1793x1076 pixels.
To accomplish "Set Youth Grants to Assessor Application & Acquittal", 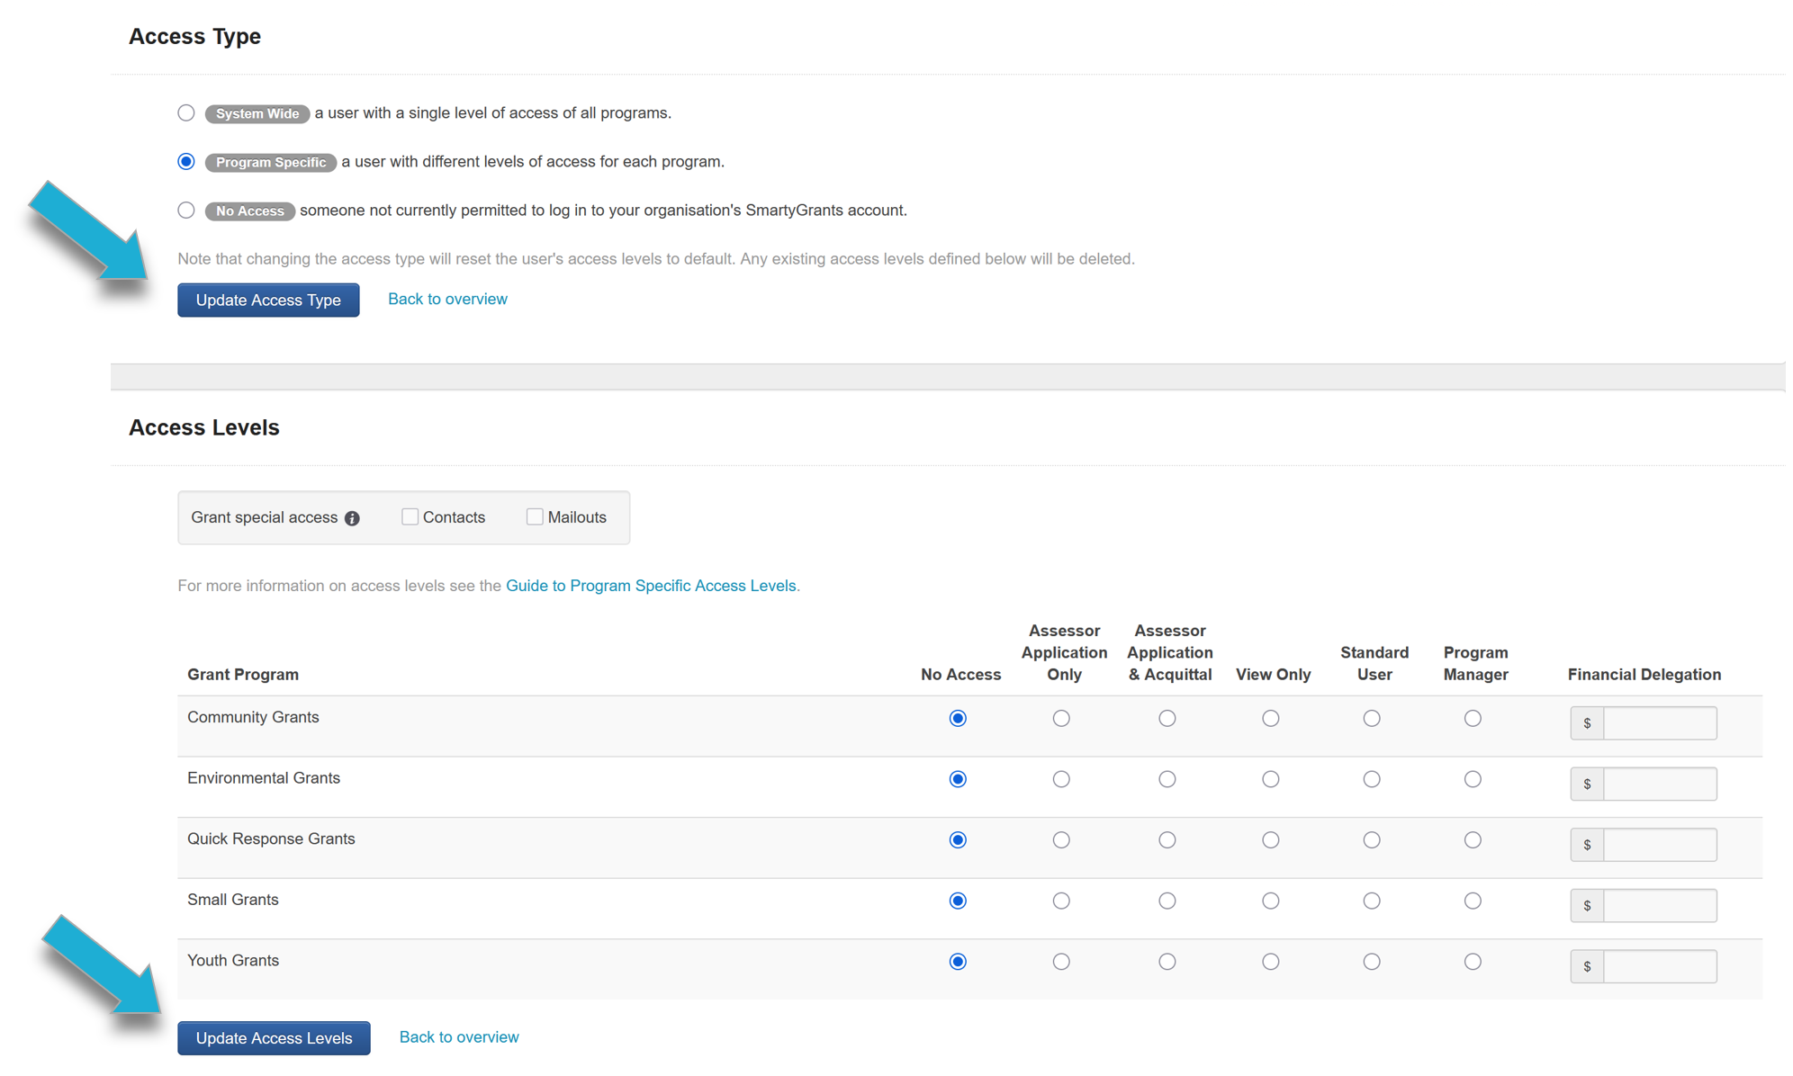I will point(1167,962).
